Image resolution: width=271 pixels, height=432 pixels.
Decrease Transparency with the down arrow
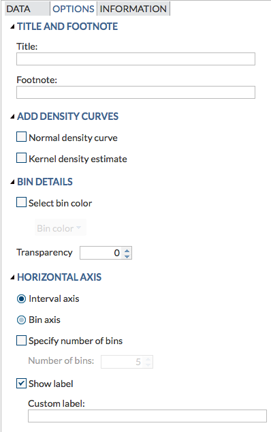127,256
